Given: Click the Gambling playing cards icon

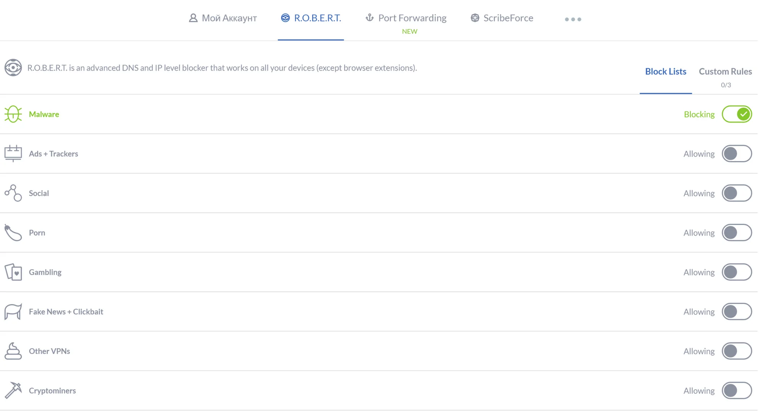Looking at the screenshot, I should coord(13,272).
